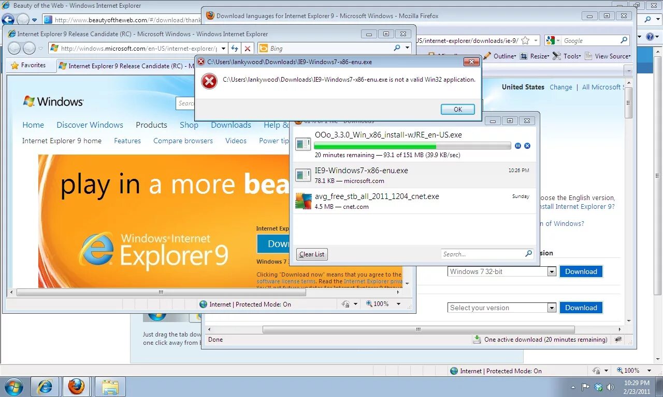Open the Home link on Windows site
The width and height of the screenshot is (663, 397).
(33, 125)
